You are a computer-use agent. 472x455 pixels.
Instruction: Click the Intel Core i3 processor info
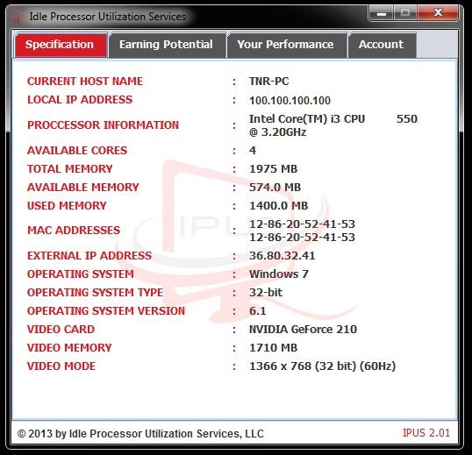[333, 125]
